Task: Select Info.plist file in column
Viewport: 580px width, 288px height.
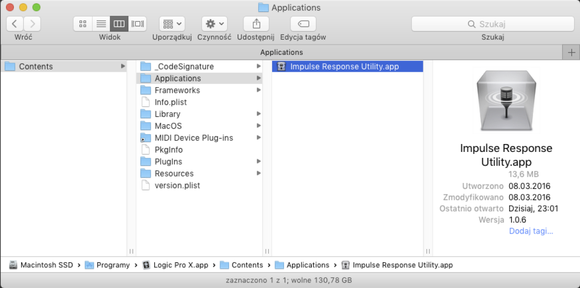Action: (x=199, y=102)
